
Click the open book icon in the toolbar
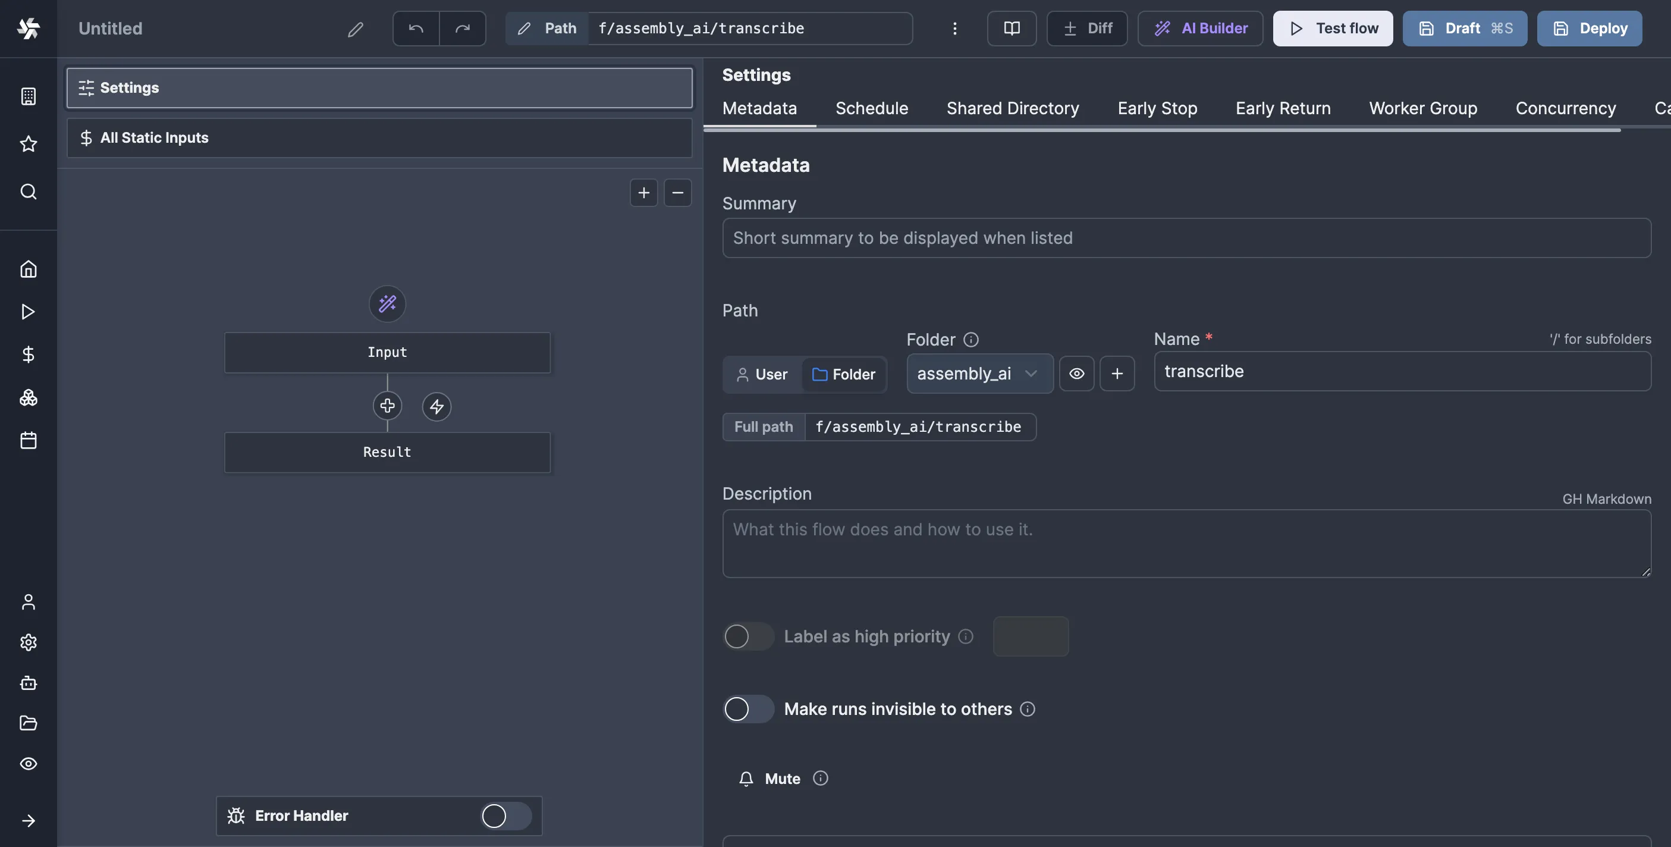tap(1012, 29)
